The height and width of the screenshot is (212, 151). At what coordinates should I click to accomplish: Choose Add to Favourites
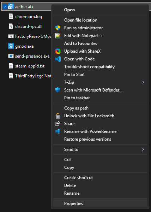[x=100, y=43]
